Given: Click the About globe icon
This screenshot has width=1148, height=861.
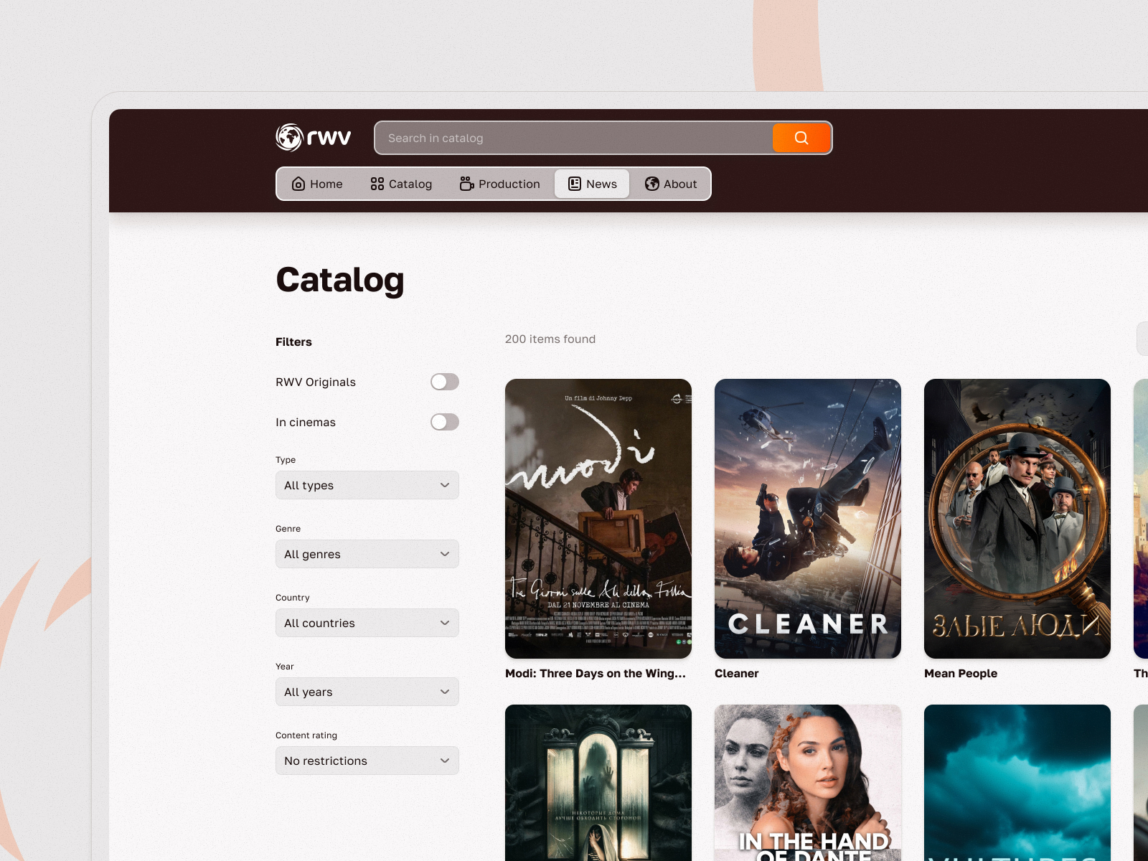Looking at the screenshot, I should point(652,184).
